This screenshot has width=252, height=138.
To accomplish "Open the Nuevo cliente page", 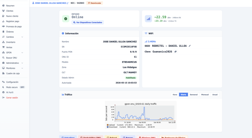I will 12,16.
